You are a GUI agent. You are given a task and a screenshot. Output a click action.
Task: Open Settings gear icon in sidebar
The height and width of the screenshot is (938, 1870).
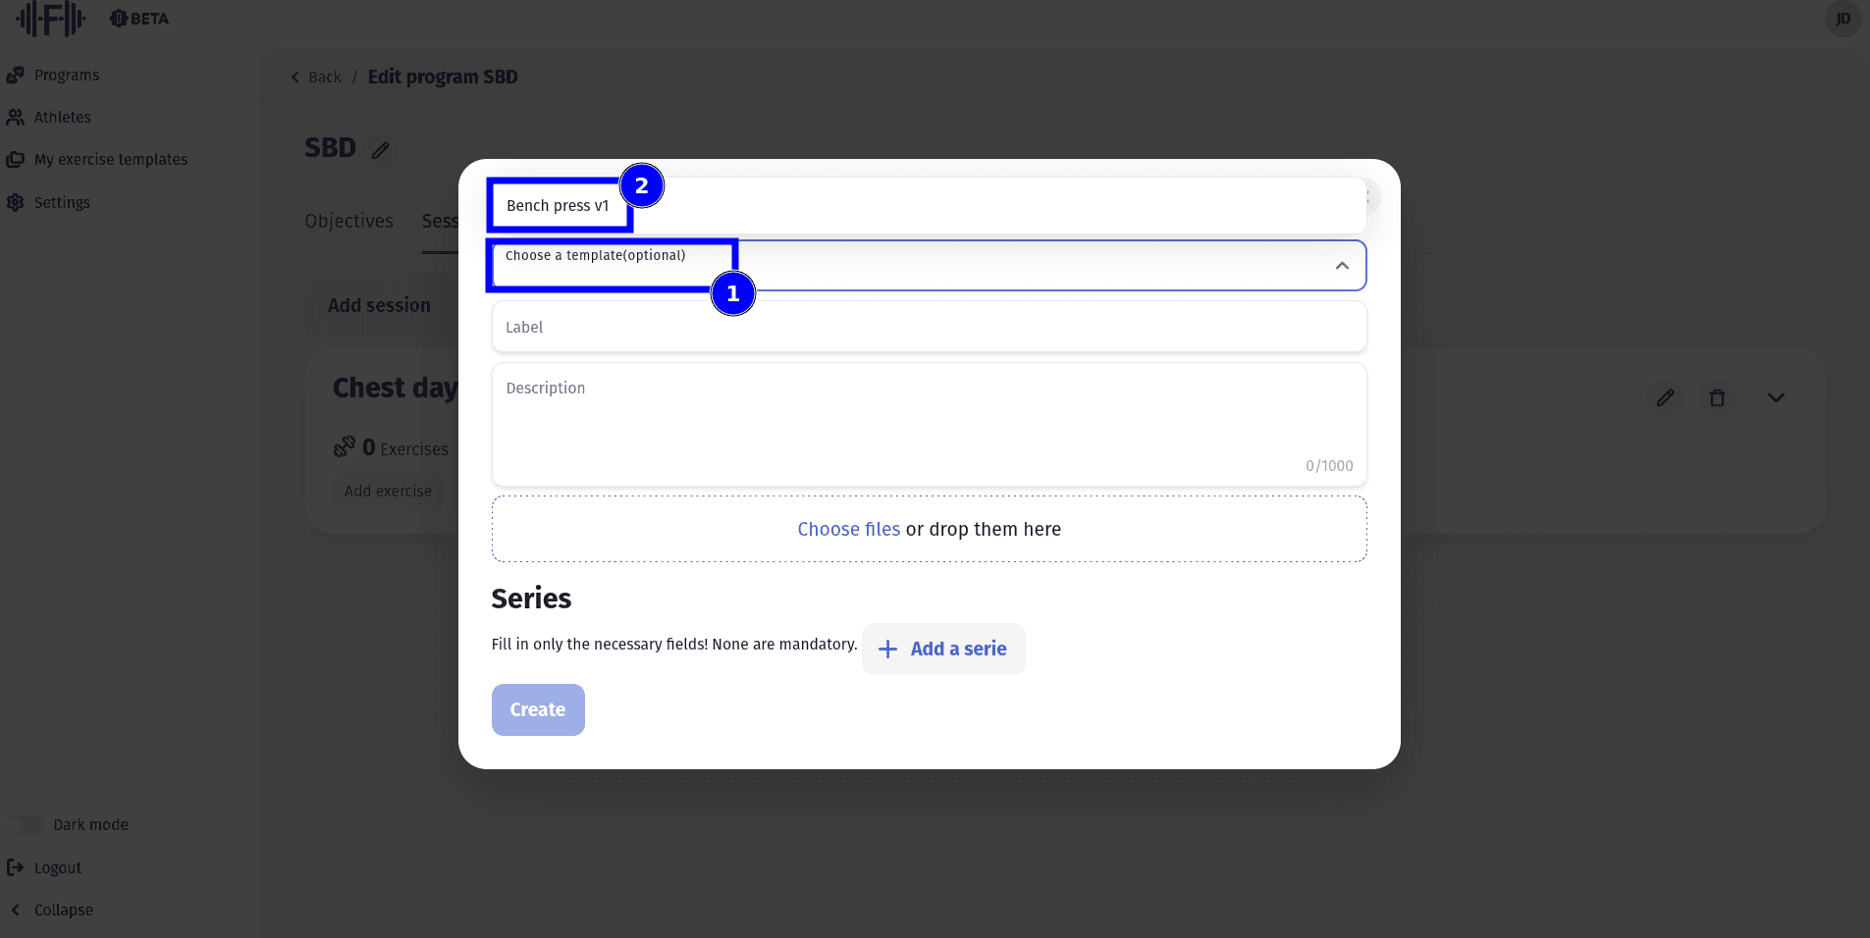click(16, 202)
